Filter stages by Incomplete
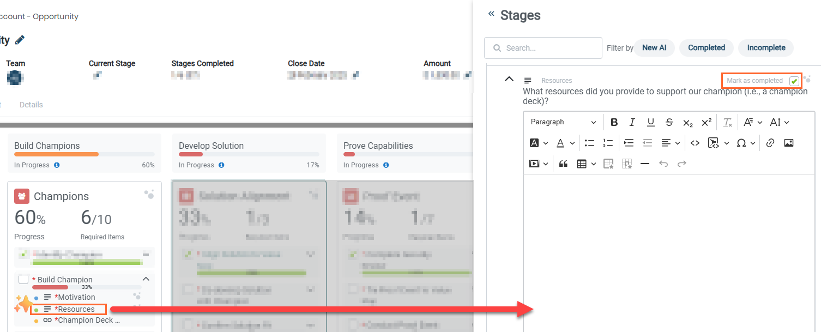Viewport: 821px width, 332px height. tap(765, 48)
